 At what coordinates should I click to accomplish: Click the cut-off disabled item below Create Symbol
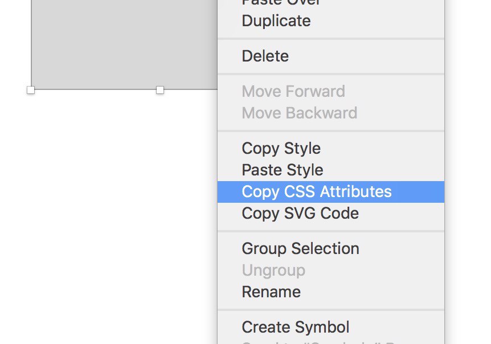(331, 342)
